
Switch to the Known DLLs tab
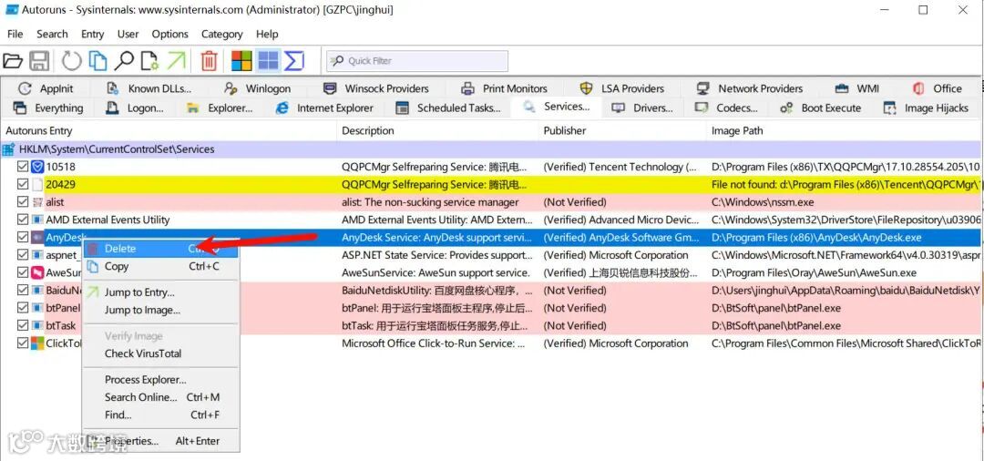[x=149, y=88]
